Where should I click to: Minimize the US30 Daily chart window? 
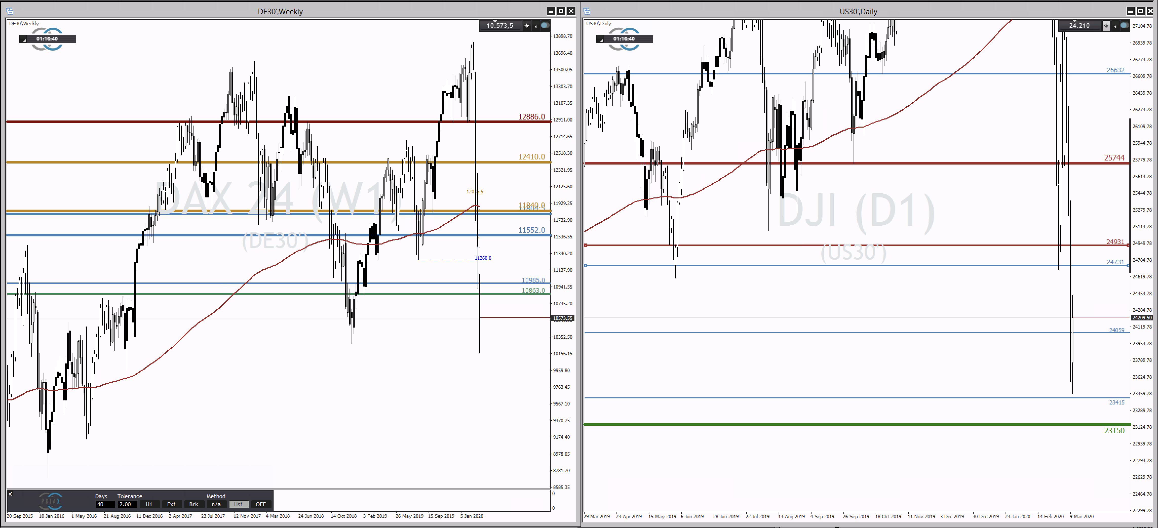1130,11
